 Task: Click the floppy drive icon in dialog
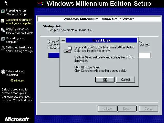point(68,49)
